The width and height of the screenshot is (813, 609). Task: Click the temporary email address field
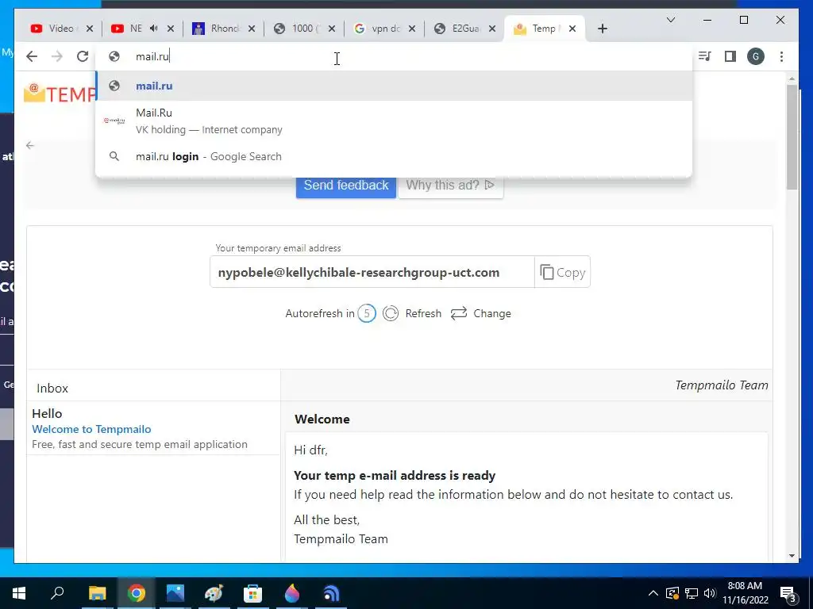[x=372, y=273]
